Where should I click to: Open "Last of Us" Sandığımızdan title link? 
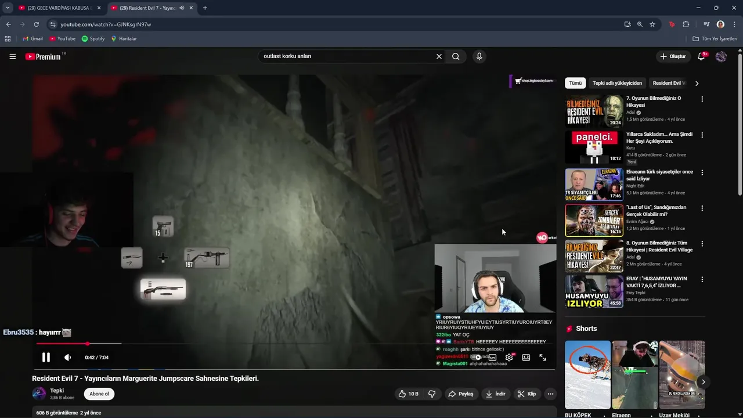pos(656,211)
